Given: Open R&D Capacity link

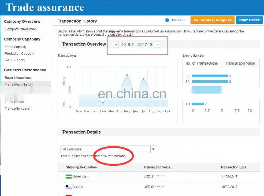Looking at the screenshot, I should 15,60.
